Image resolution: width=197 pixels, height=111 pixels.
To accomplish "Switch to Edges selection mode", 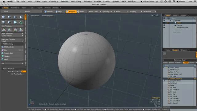I will tap(59, 12).
